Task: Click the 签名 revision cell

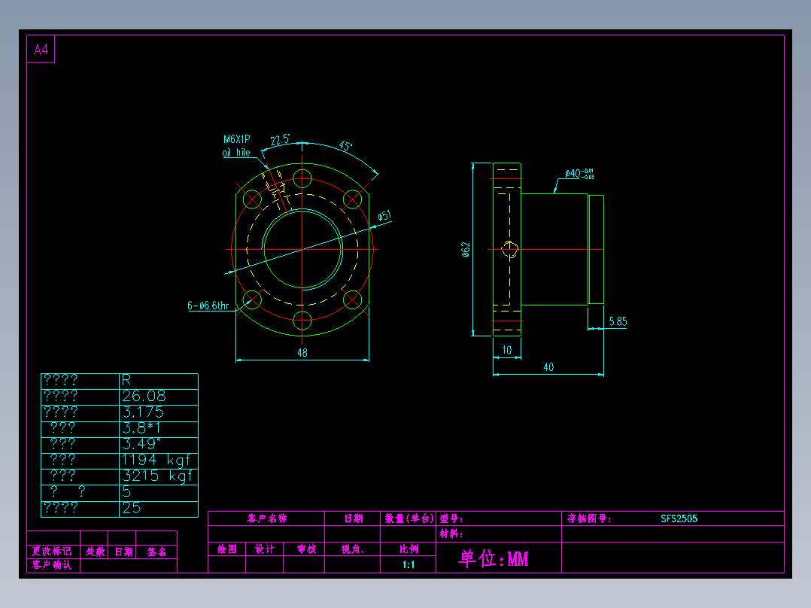Action: click(x=156, y=552)
